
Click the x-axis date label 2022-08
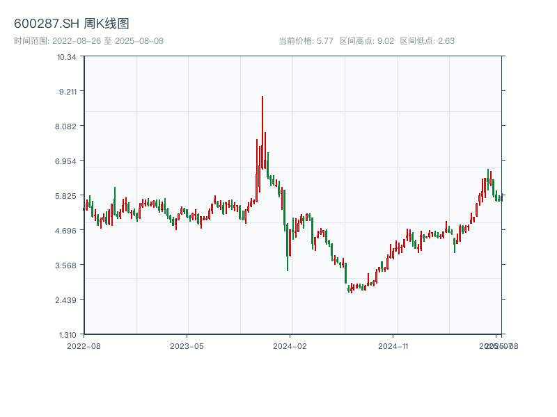(84, 346)
